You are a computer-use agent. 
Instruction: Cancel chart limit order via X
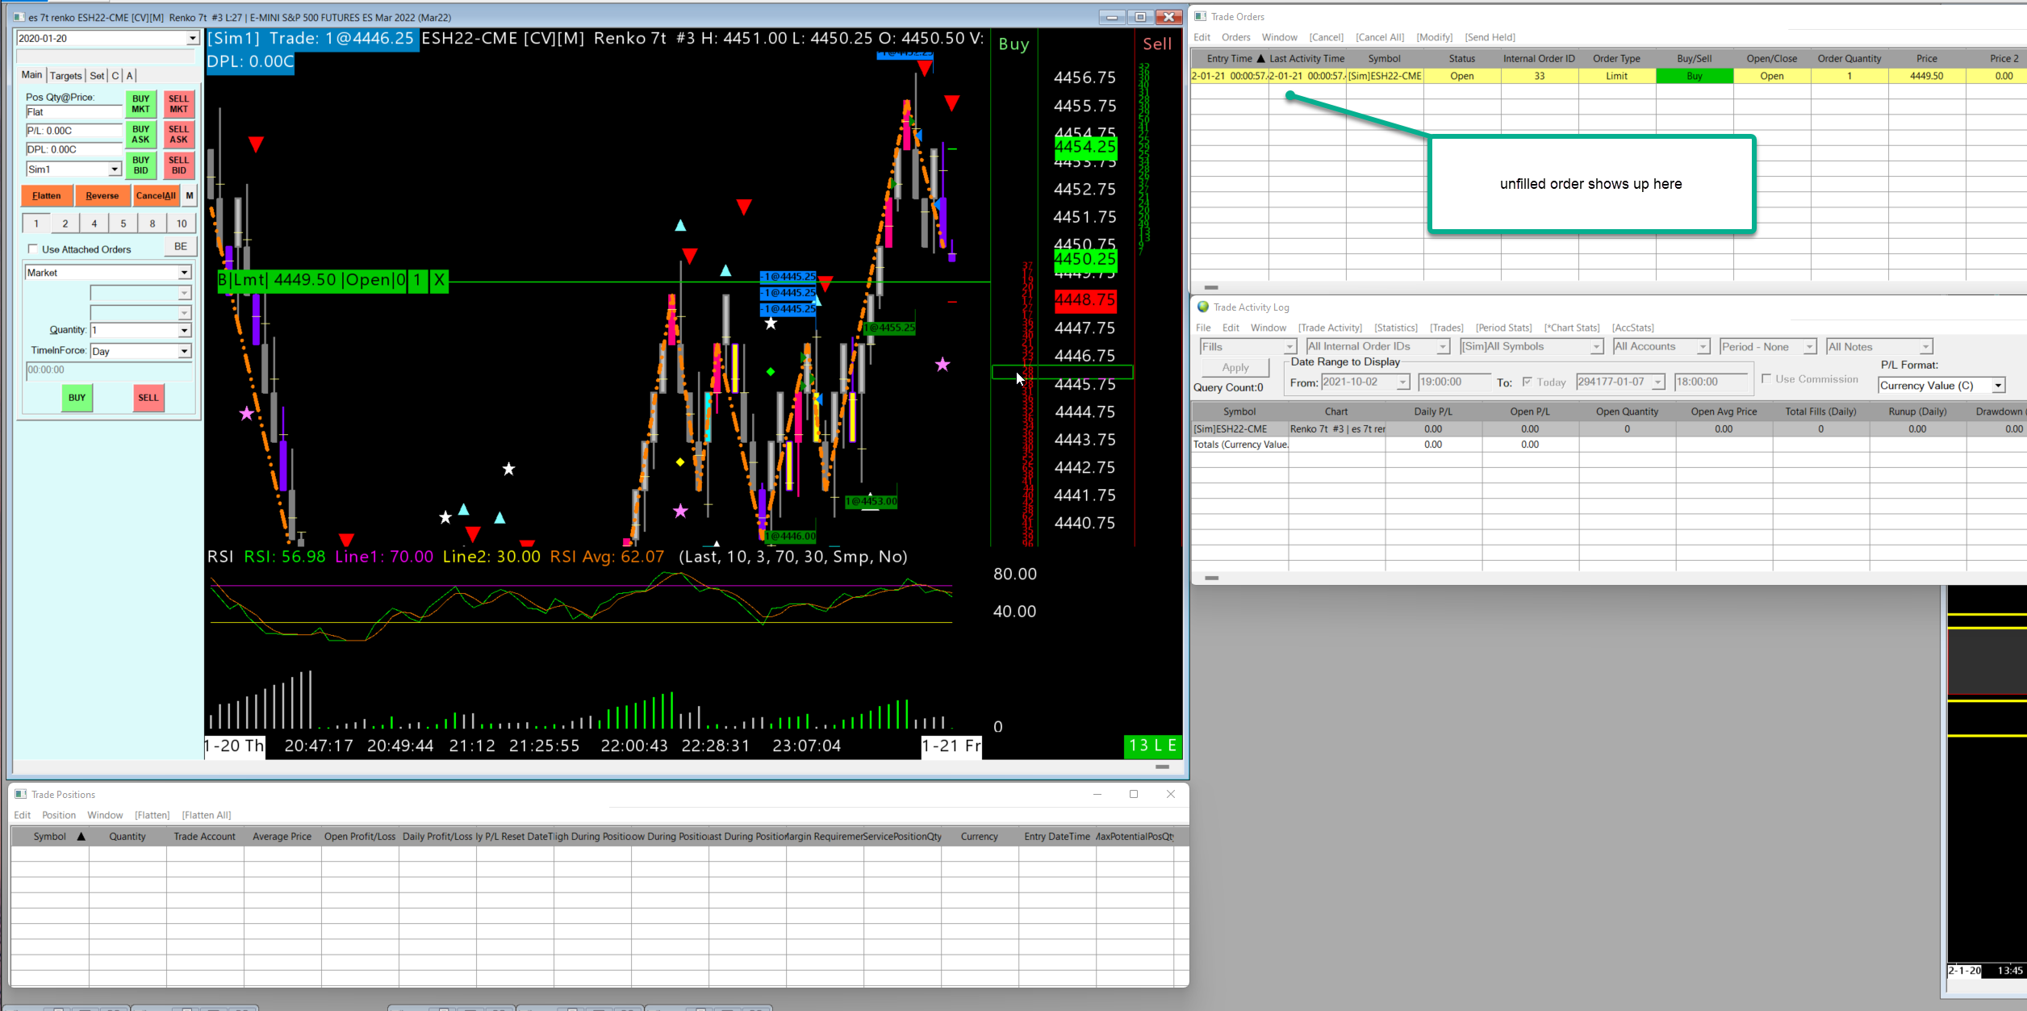pyautogui.click(x=439, y=280)
